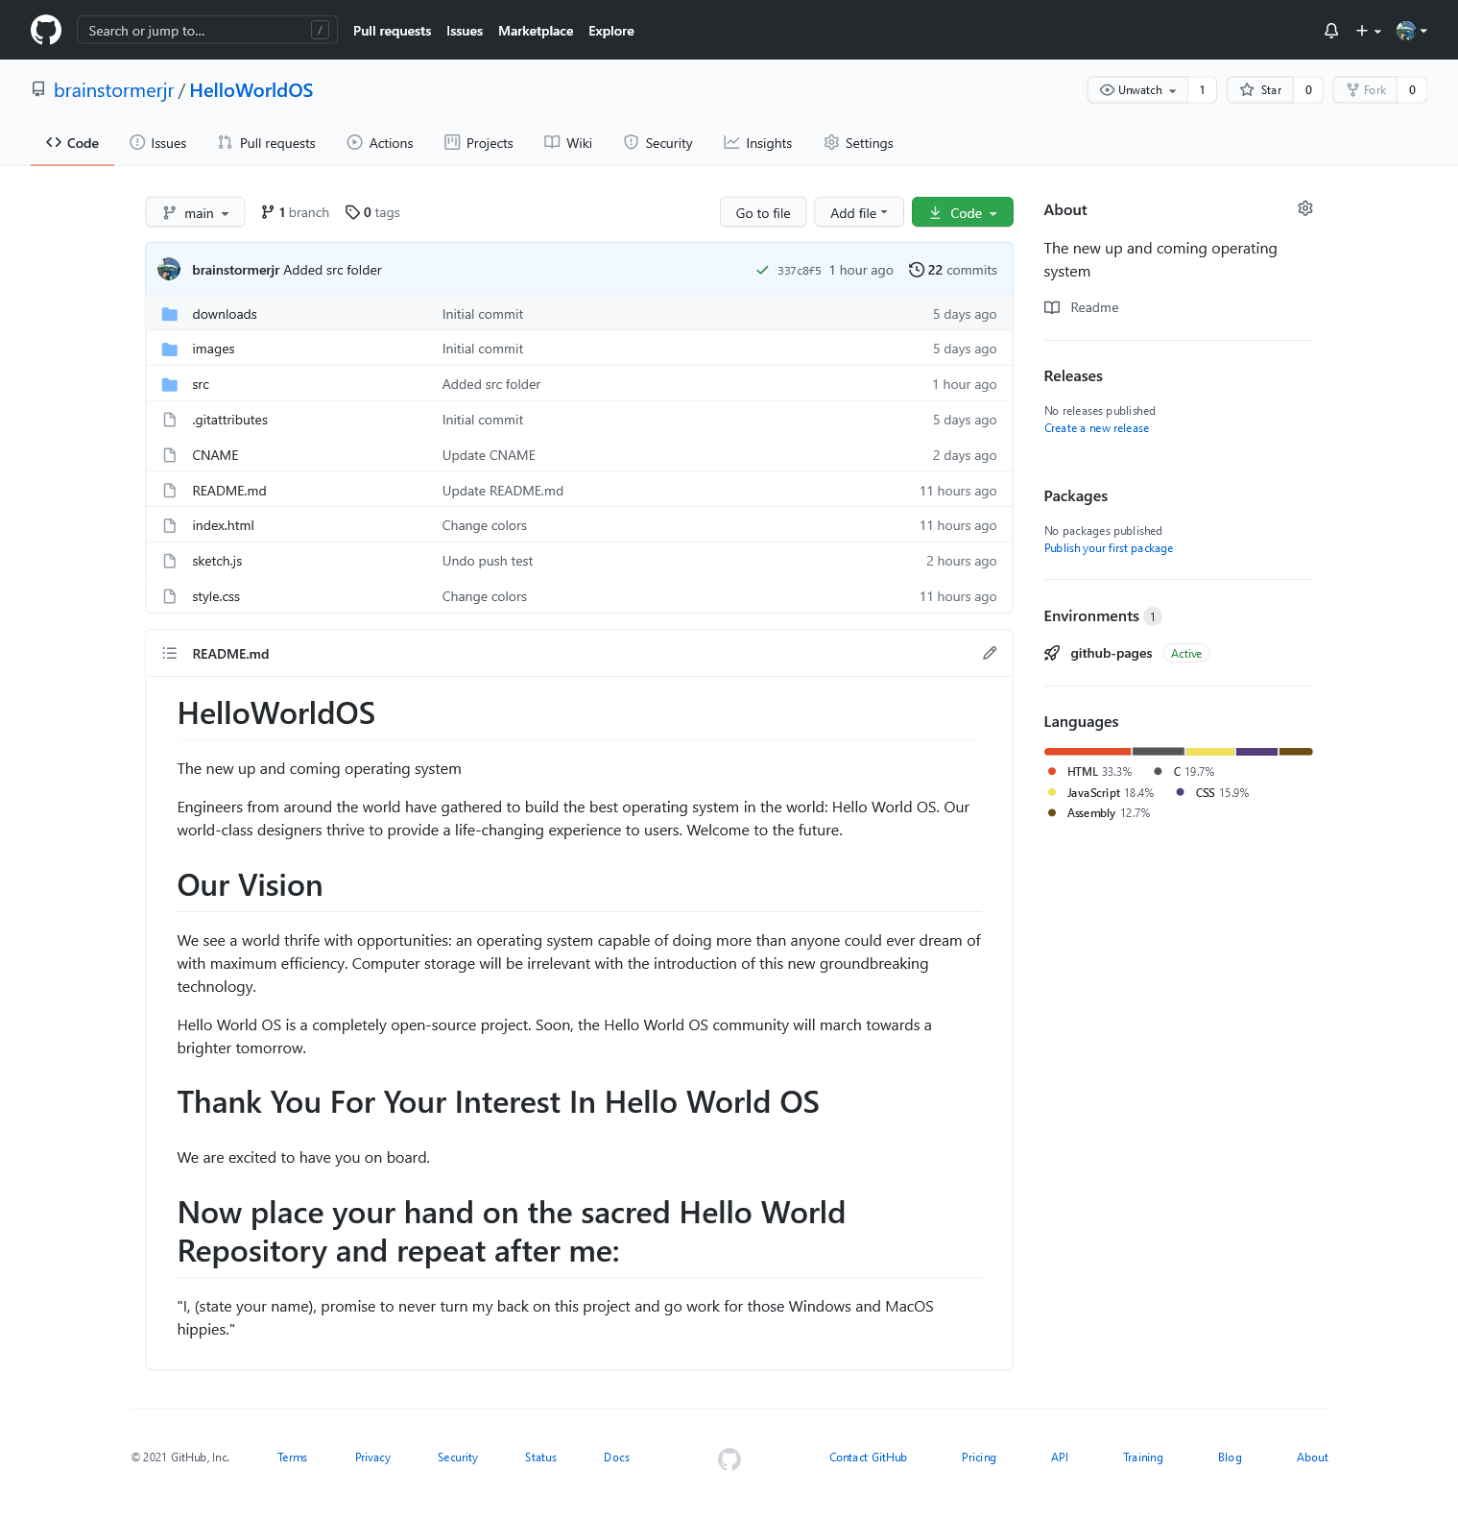The image size is (1458, 1518).
Task: Switch to the Code tab
Action: 72,143
